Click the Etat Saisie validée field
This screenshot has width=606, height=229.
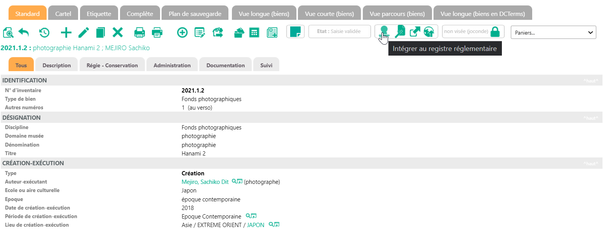tap(340, 31)
